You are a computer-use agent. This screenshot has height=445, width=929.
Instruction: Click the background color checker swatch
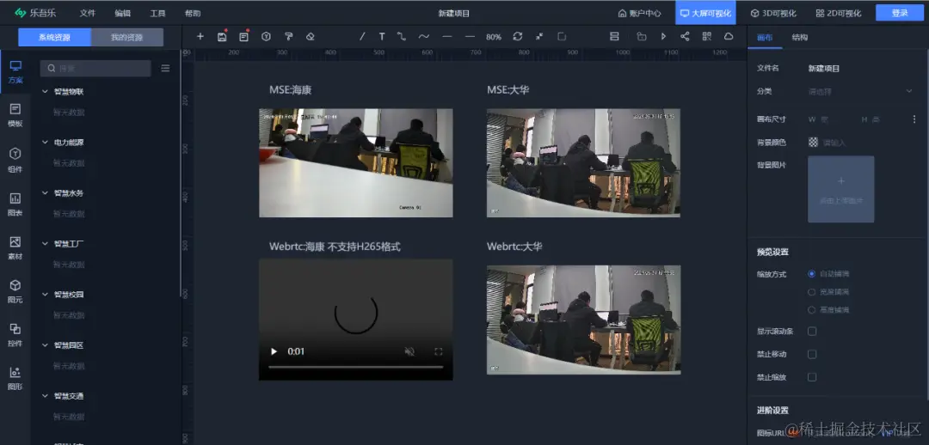coord(813,142)
